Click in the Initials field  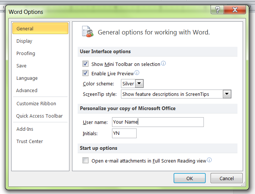pyautogui.click(x=124, y=133)
